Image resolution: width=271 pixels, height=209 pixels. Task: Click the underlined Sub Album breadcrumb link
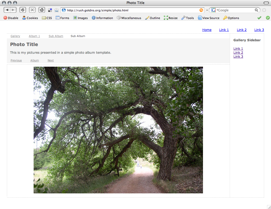pyautogui.click(x=56, y=36)
